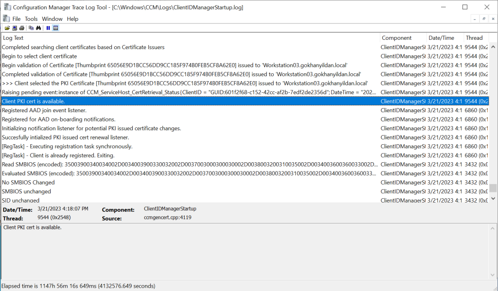Click the log list scrollbar down arrow
Image resolution: width=498 pixels, height=291 pixels.
[x=493, y=199]
